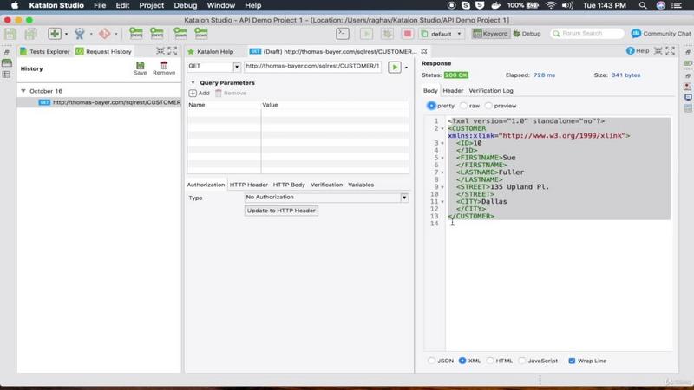694x390 pixels.
Task: Click the Spy tool icon in the toolbar
Action: (80, 34)
